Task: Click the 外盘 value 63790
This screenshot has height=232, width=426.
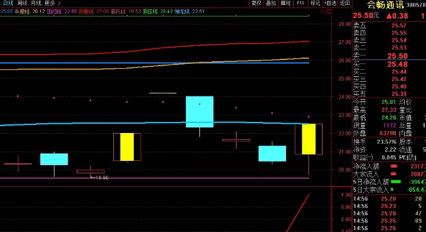Action: [x=388, y=134]
